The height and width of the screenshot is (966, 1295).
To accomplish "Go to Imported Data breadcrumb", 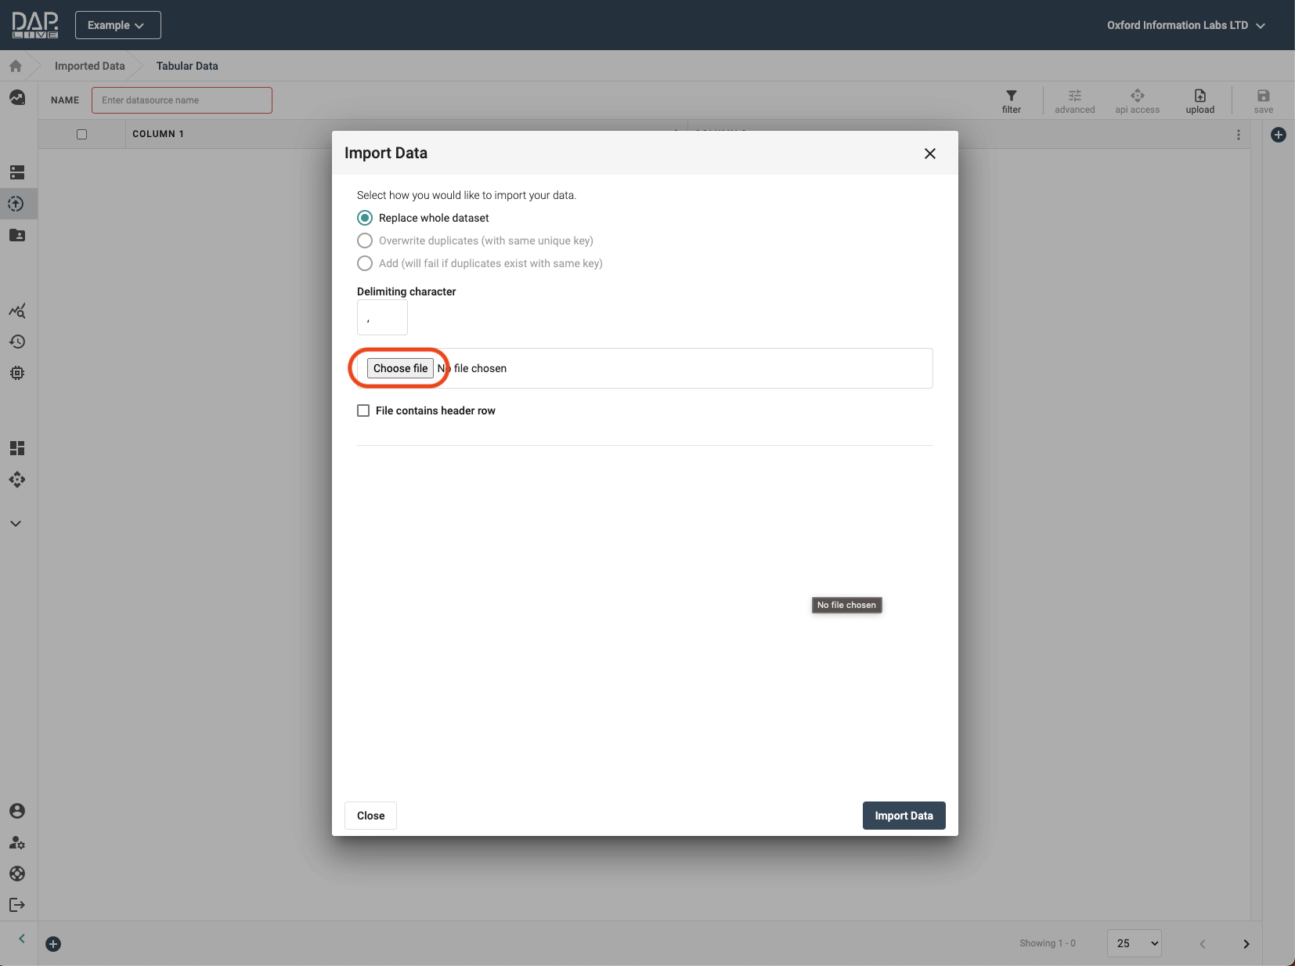I will (89, 66).
